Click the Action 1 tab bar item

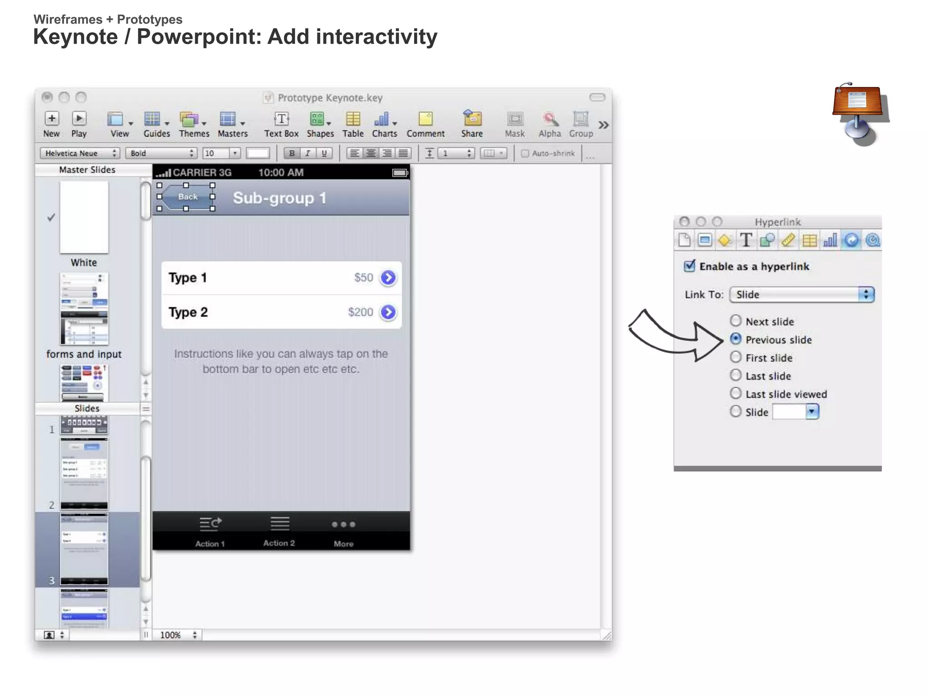(x=210, y=532)
